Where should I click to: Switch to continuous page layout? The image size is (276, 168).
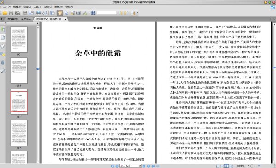pos(222,166)
